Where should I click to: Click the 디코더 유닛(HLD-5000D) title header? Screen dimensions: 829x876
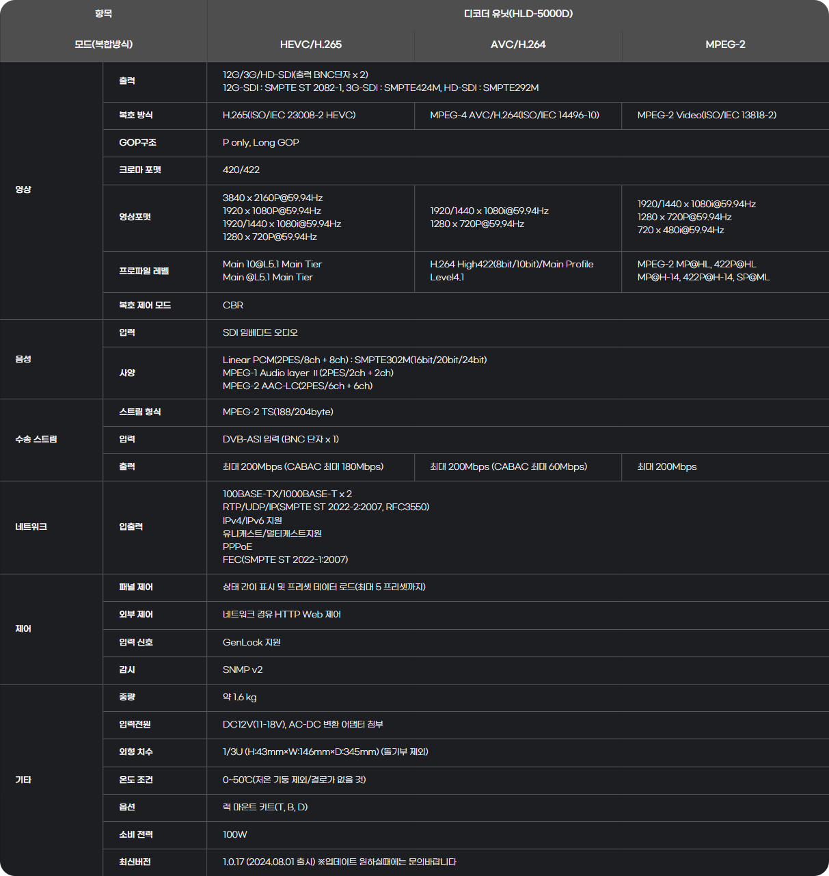tap(518, 14)
